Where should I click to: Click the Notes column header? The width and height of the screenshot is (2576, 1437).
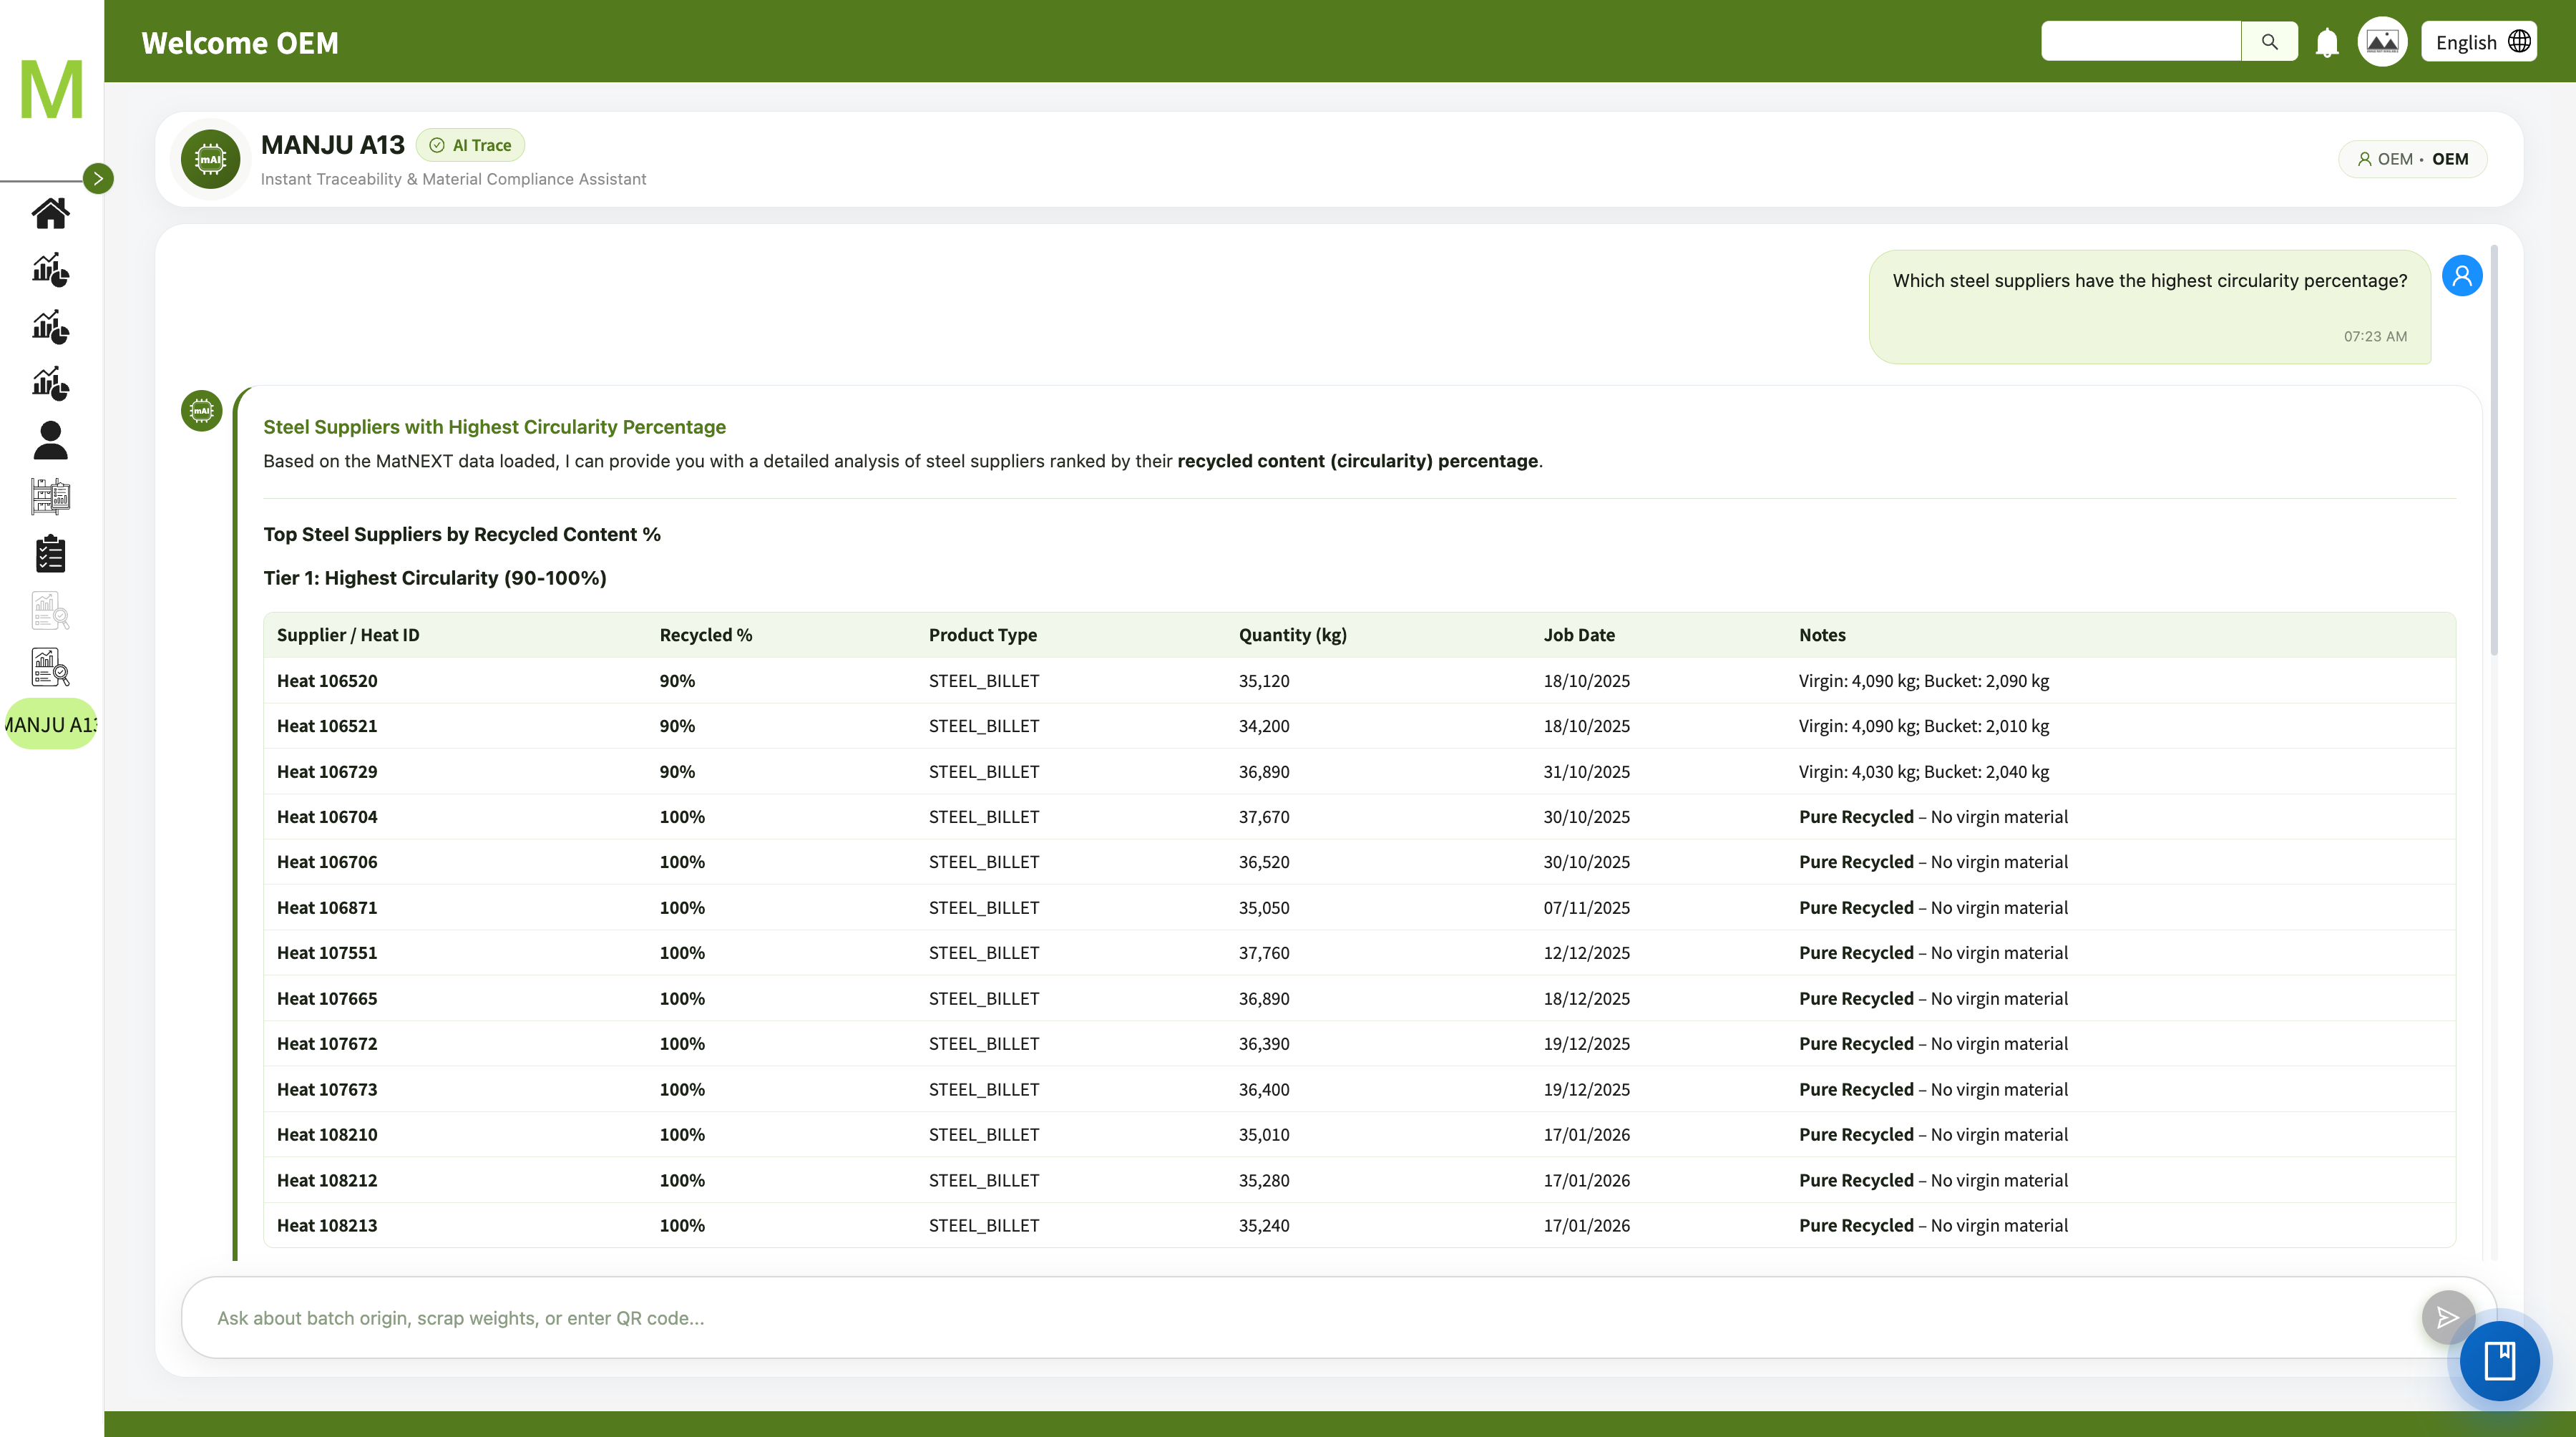point(1822,635)
